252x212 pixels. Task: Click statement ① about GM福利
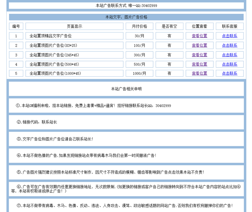(126, 106)
